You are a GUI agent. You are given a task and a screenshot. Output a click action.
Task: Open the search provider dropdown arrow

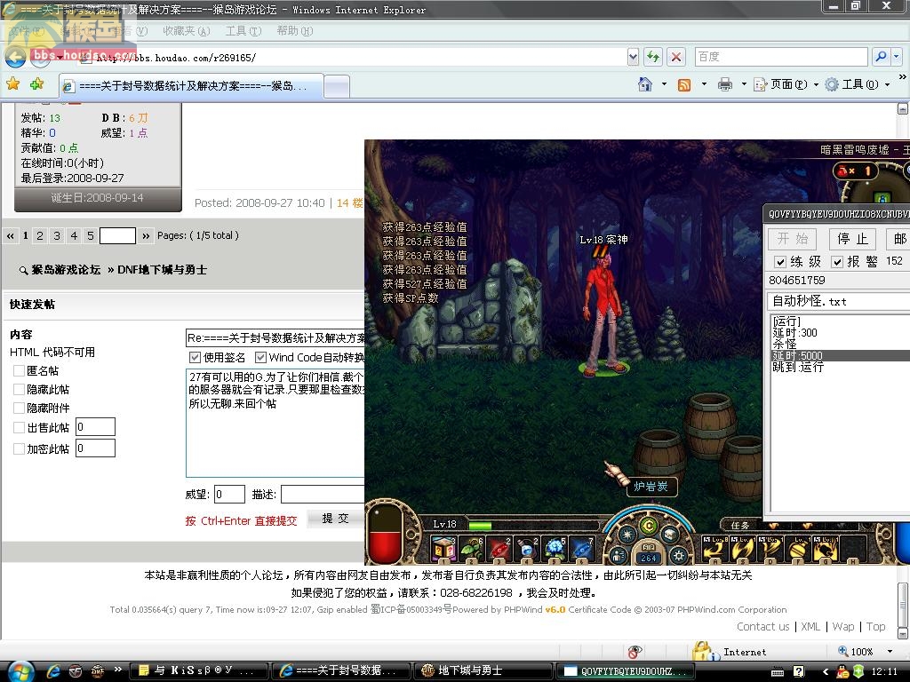[896, 56]
